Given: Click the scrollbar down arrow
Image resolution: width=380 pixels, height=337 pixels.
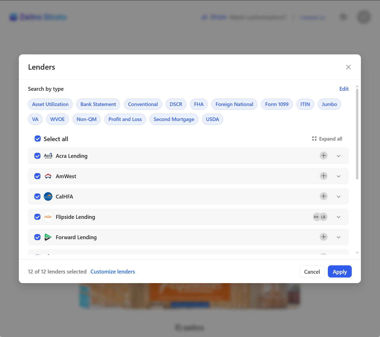Looking at the screenshot, I should point(357,253).
